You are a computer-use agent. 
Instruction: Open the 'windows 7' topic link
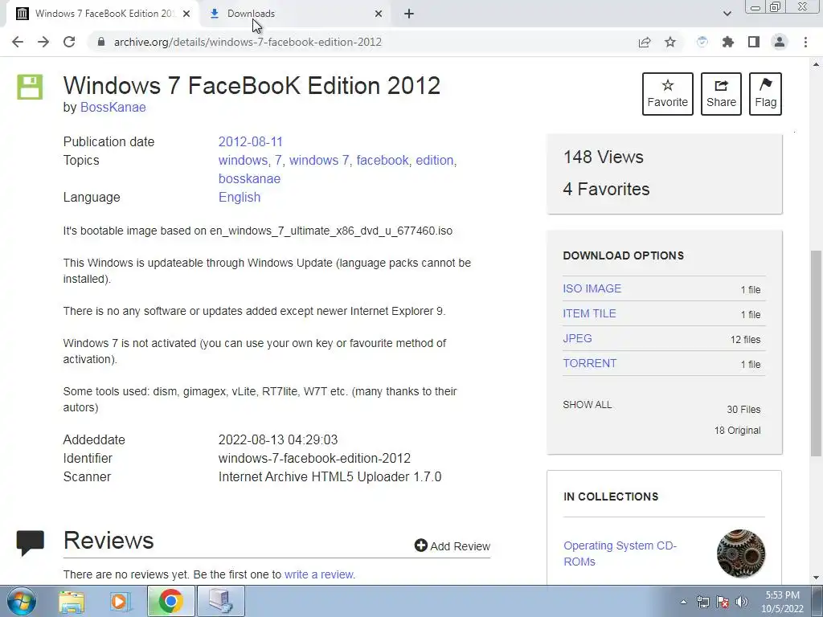coord(319,160)
